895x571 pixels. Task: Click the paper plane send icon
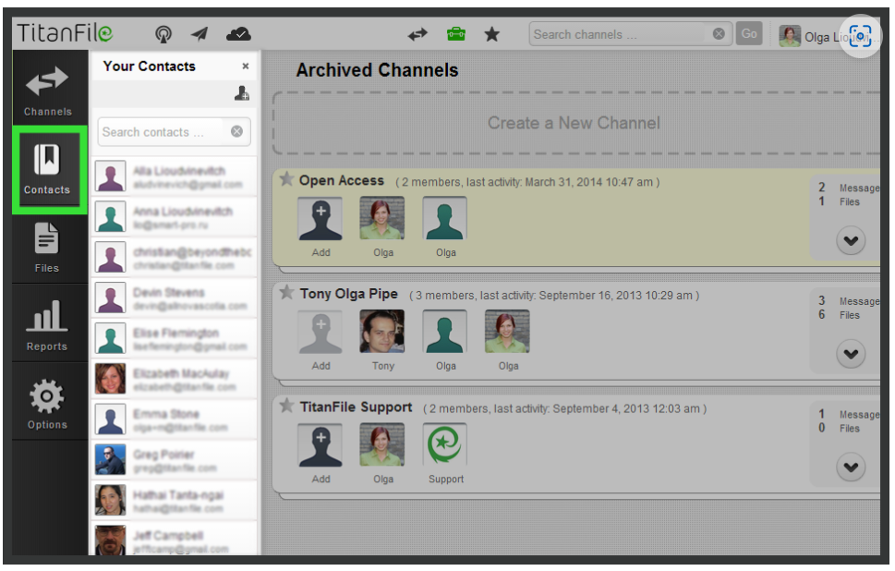(x=200, y=34)
